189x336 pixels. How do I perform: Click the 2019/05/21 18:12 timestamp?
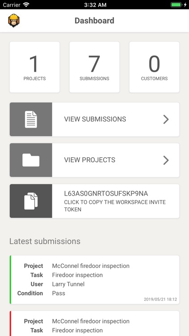point(160,299)
